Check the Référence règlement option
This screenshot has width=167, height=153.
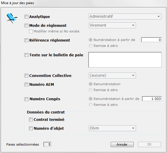[x=26, y=40]
